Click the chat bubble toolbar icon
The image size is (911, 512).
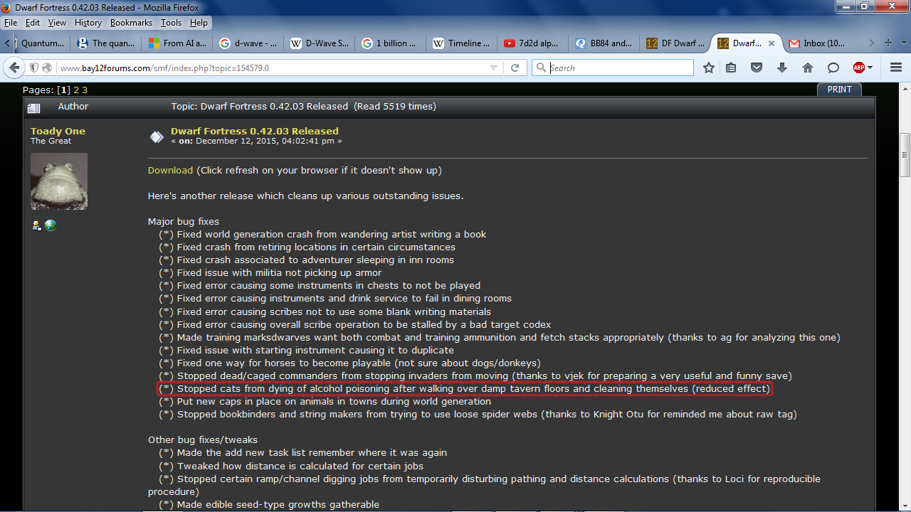pos(833,68)
